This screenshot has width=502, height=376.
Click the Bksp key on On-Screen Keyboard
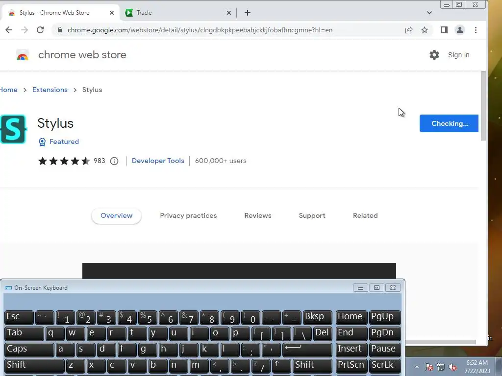click(317, 317)
